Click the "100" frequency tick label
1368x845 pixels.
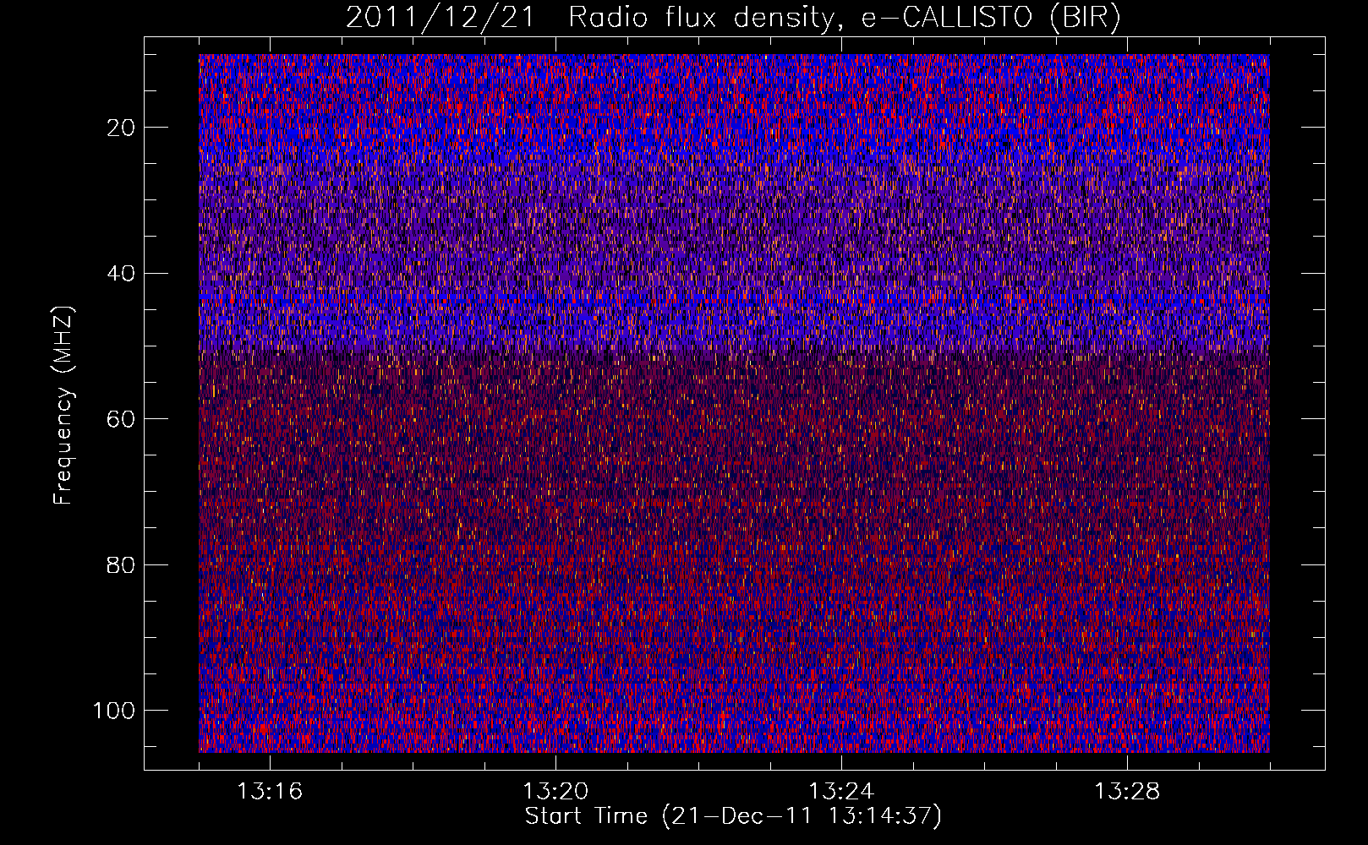click(x=114, y=711)
